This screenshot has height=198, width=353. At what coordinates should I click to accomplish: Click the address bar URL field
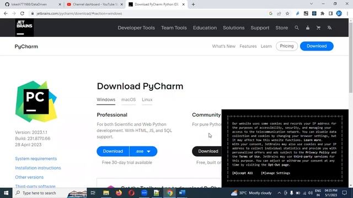click(148, 13)
